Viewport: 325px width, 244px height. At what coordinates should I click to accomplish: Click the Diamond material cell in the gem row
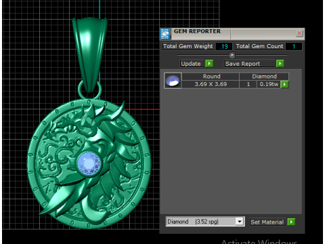(x=264, y=77)
